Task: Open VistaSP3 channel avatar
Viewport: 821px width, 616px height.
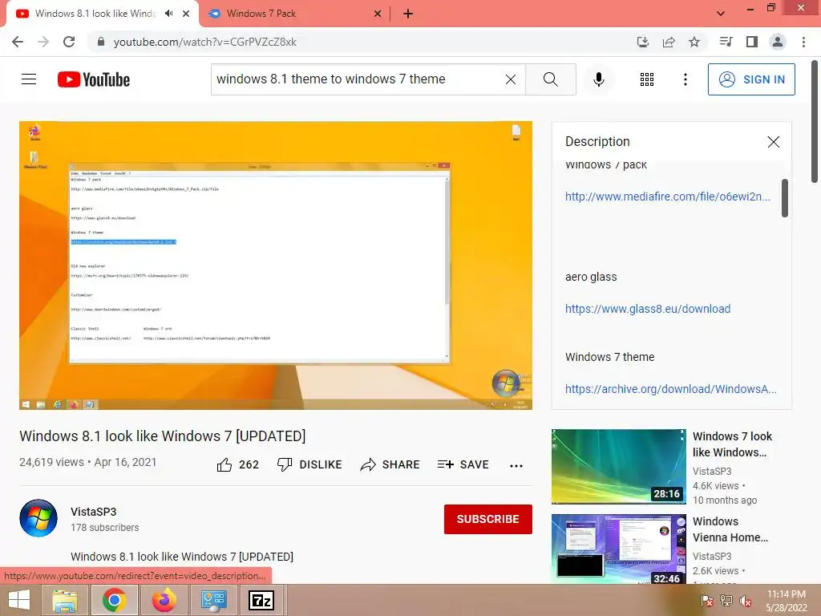Action: [x=38, y=518]
